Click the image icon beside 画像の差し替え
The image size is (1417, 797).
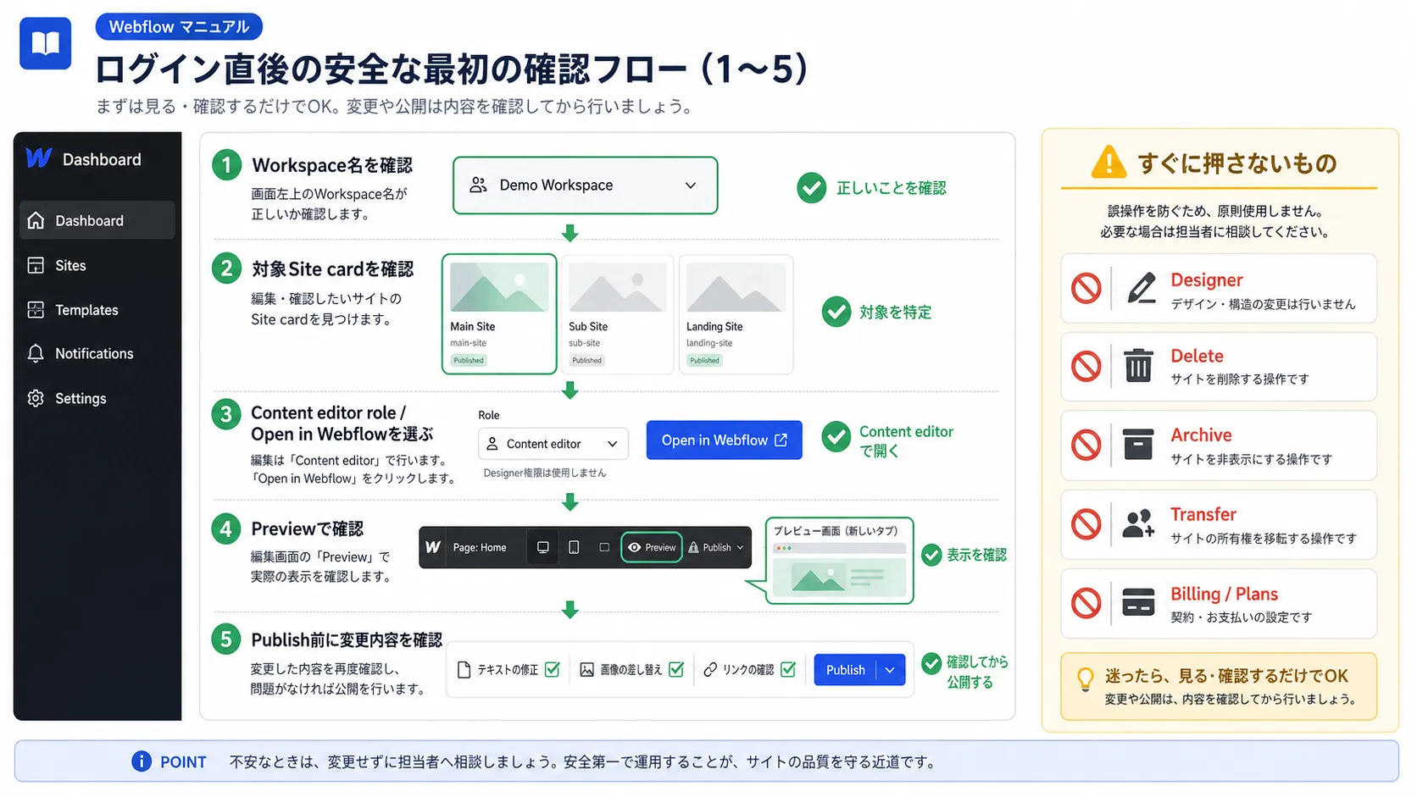586,670
